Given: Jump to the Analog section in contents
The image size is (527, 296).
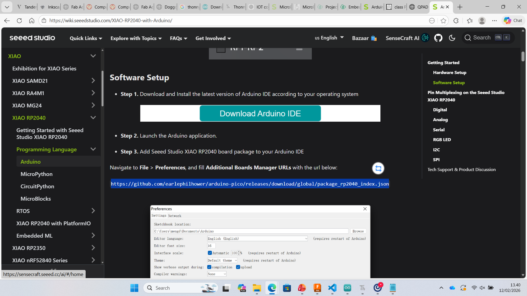Looking at the screenshot, I should 440,120.
